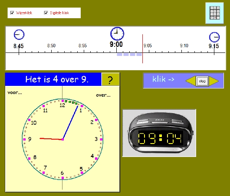
Task: Toggle the Wijzerklok checkbox
Action: click(12, 13)
